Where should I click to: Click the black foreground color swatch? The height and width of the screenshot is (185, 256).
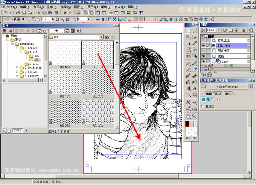tap(187, 124)
